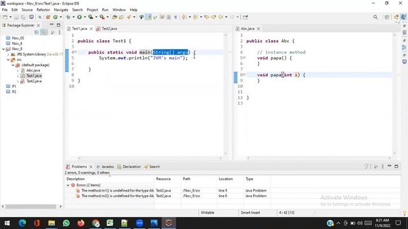
Task: Click the Run green play toolbar icon
Action: 79,17
